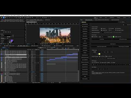Click the layer spacing value field
Viewport: 131px width, 98px height.
(x=102, y=32)
